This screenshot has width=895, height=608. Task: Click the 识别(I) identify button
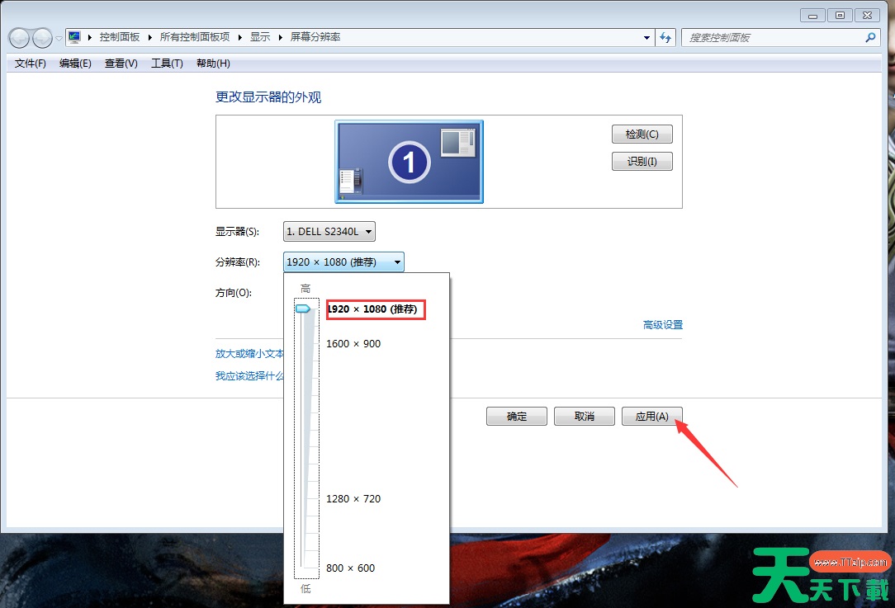pyautogui.click(x=642, y=162)
